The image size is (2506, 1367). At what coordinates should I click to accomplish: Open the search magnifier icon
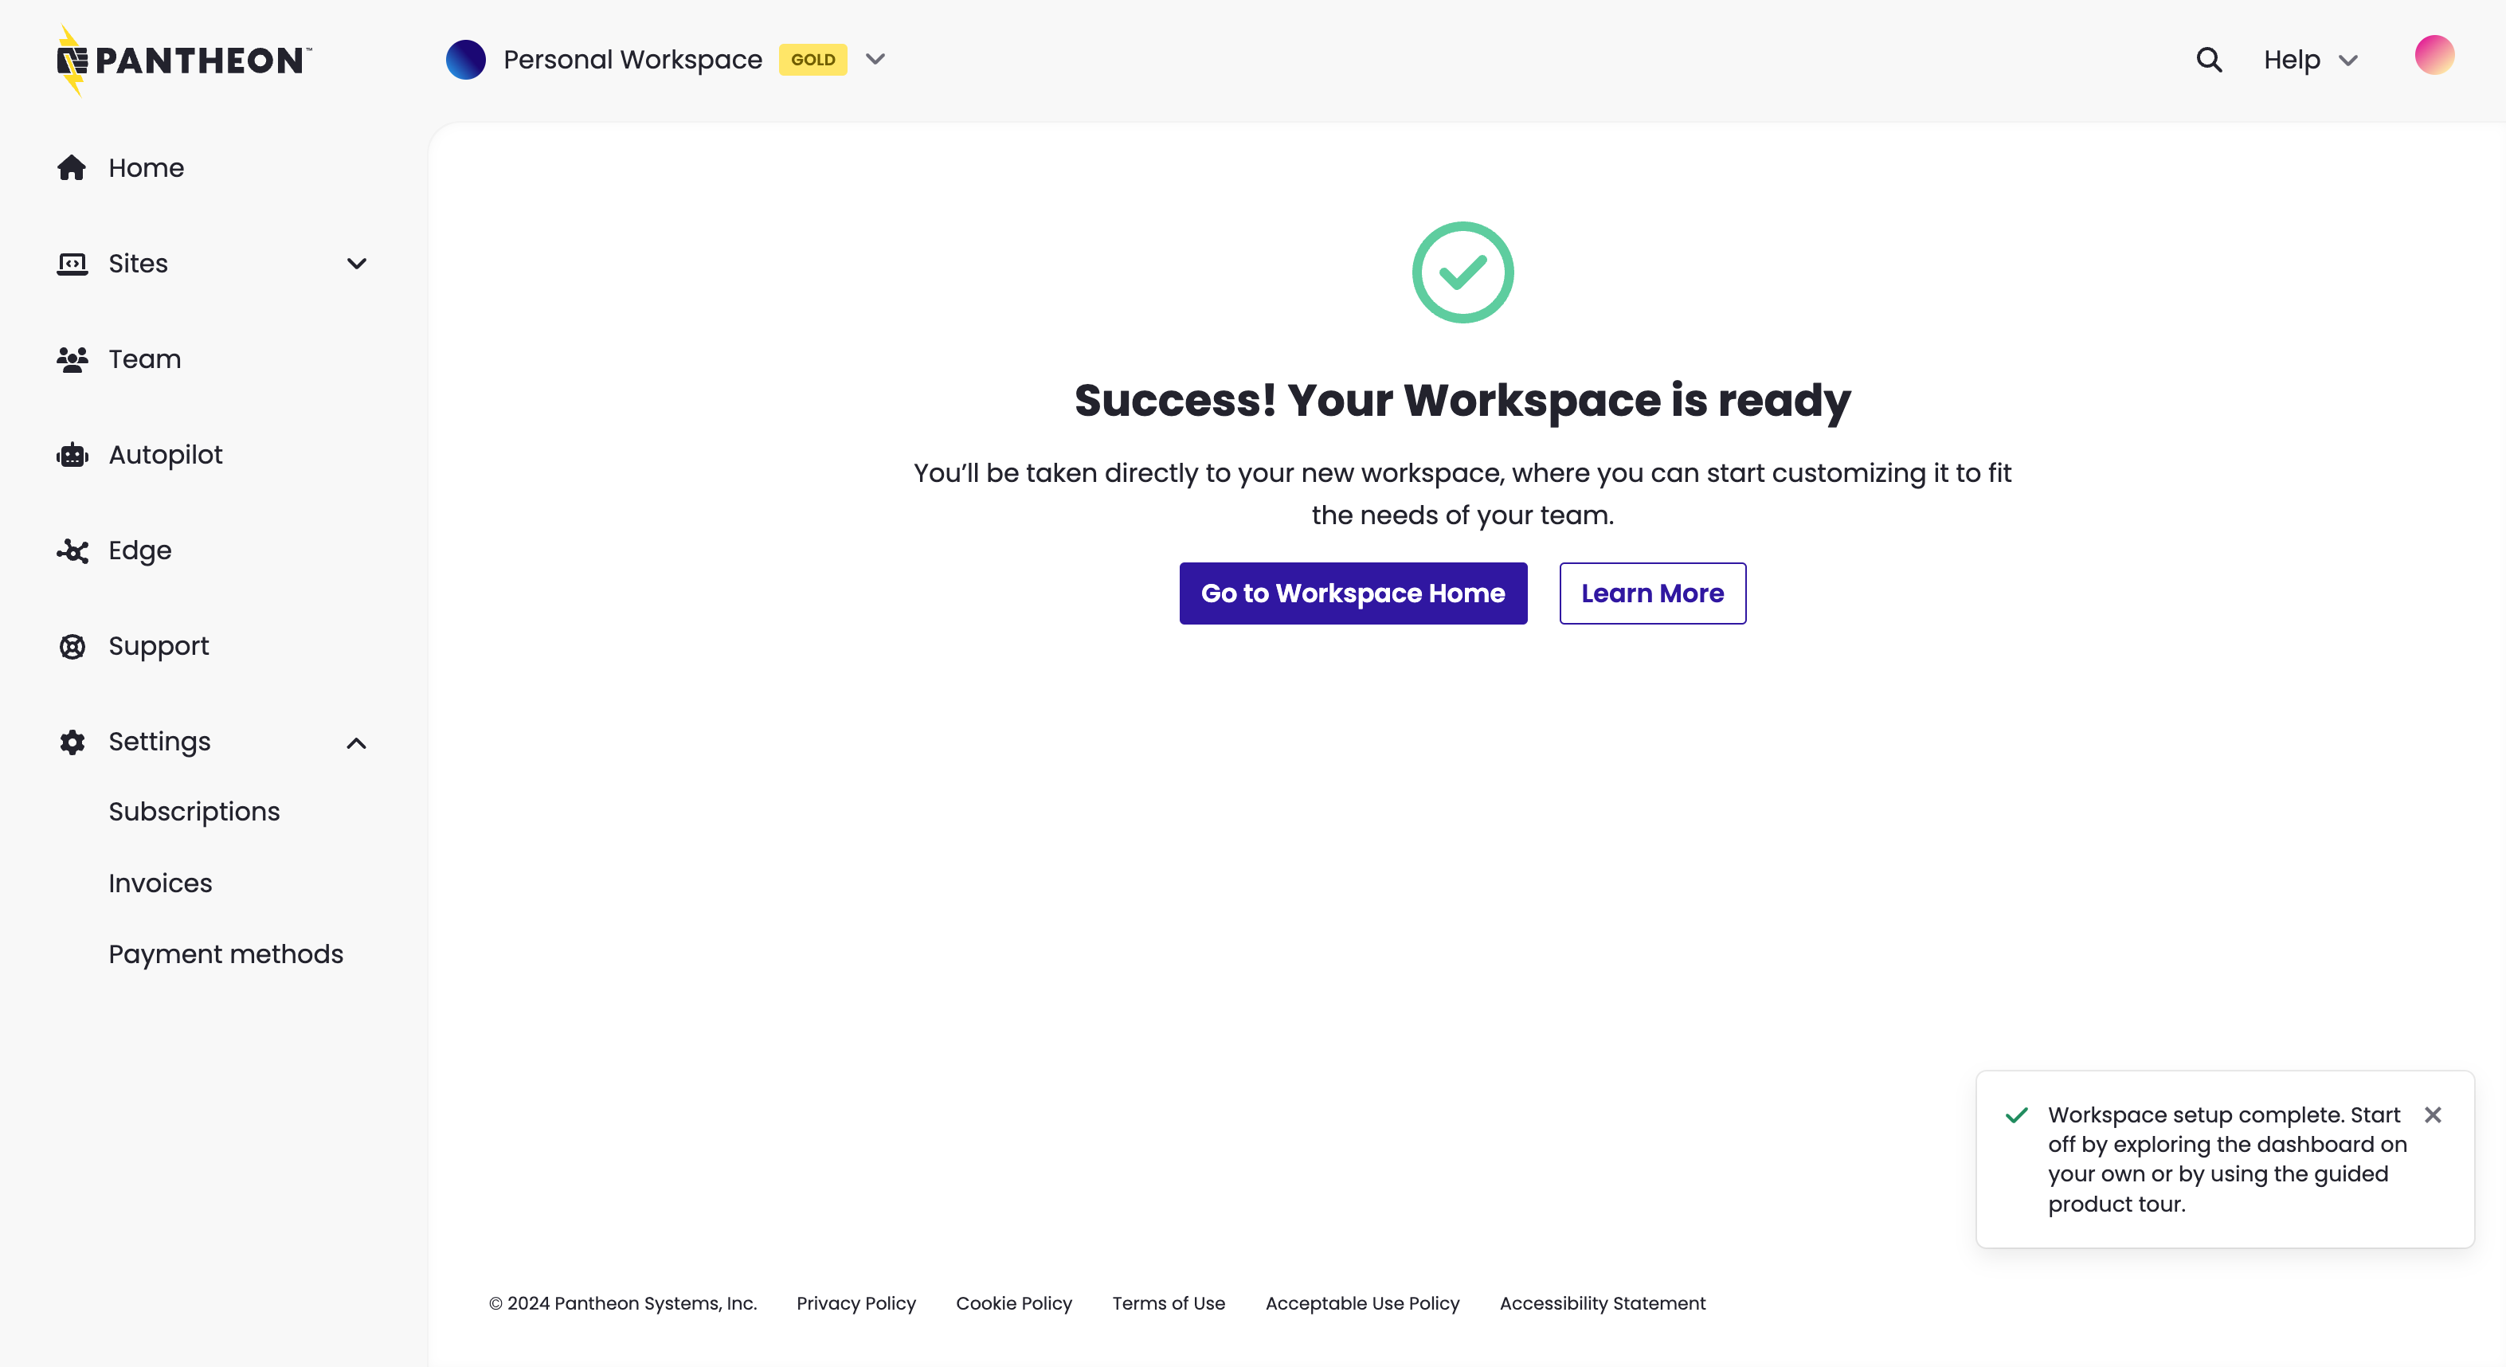point(2210,60)
